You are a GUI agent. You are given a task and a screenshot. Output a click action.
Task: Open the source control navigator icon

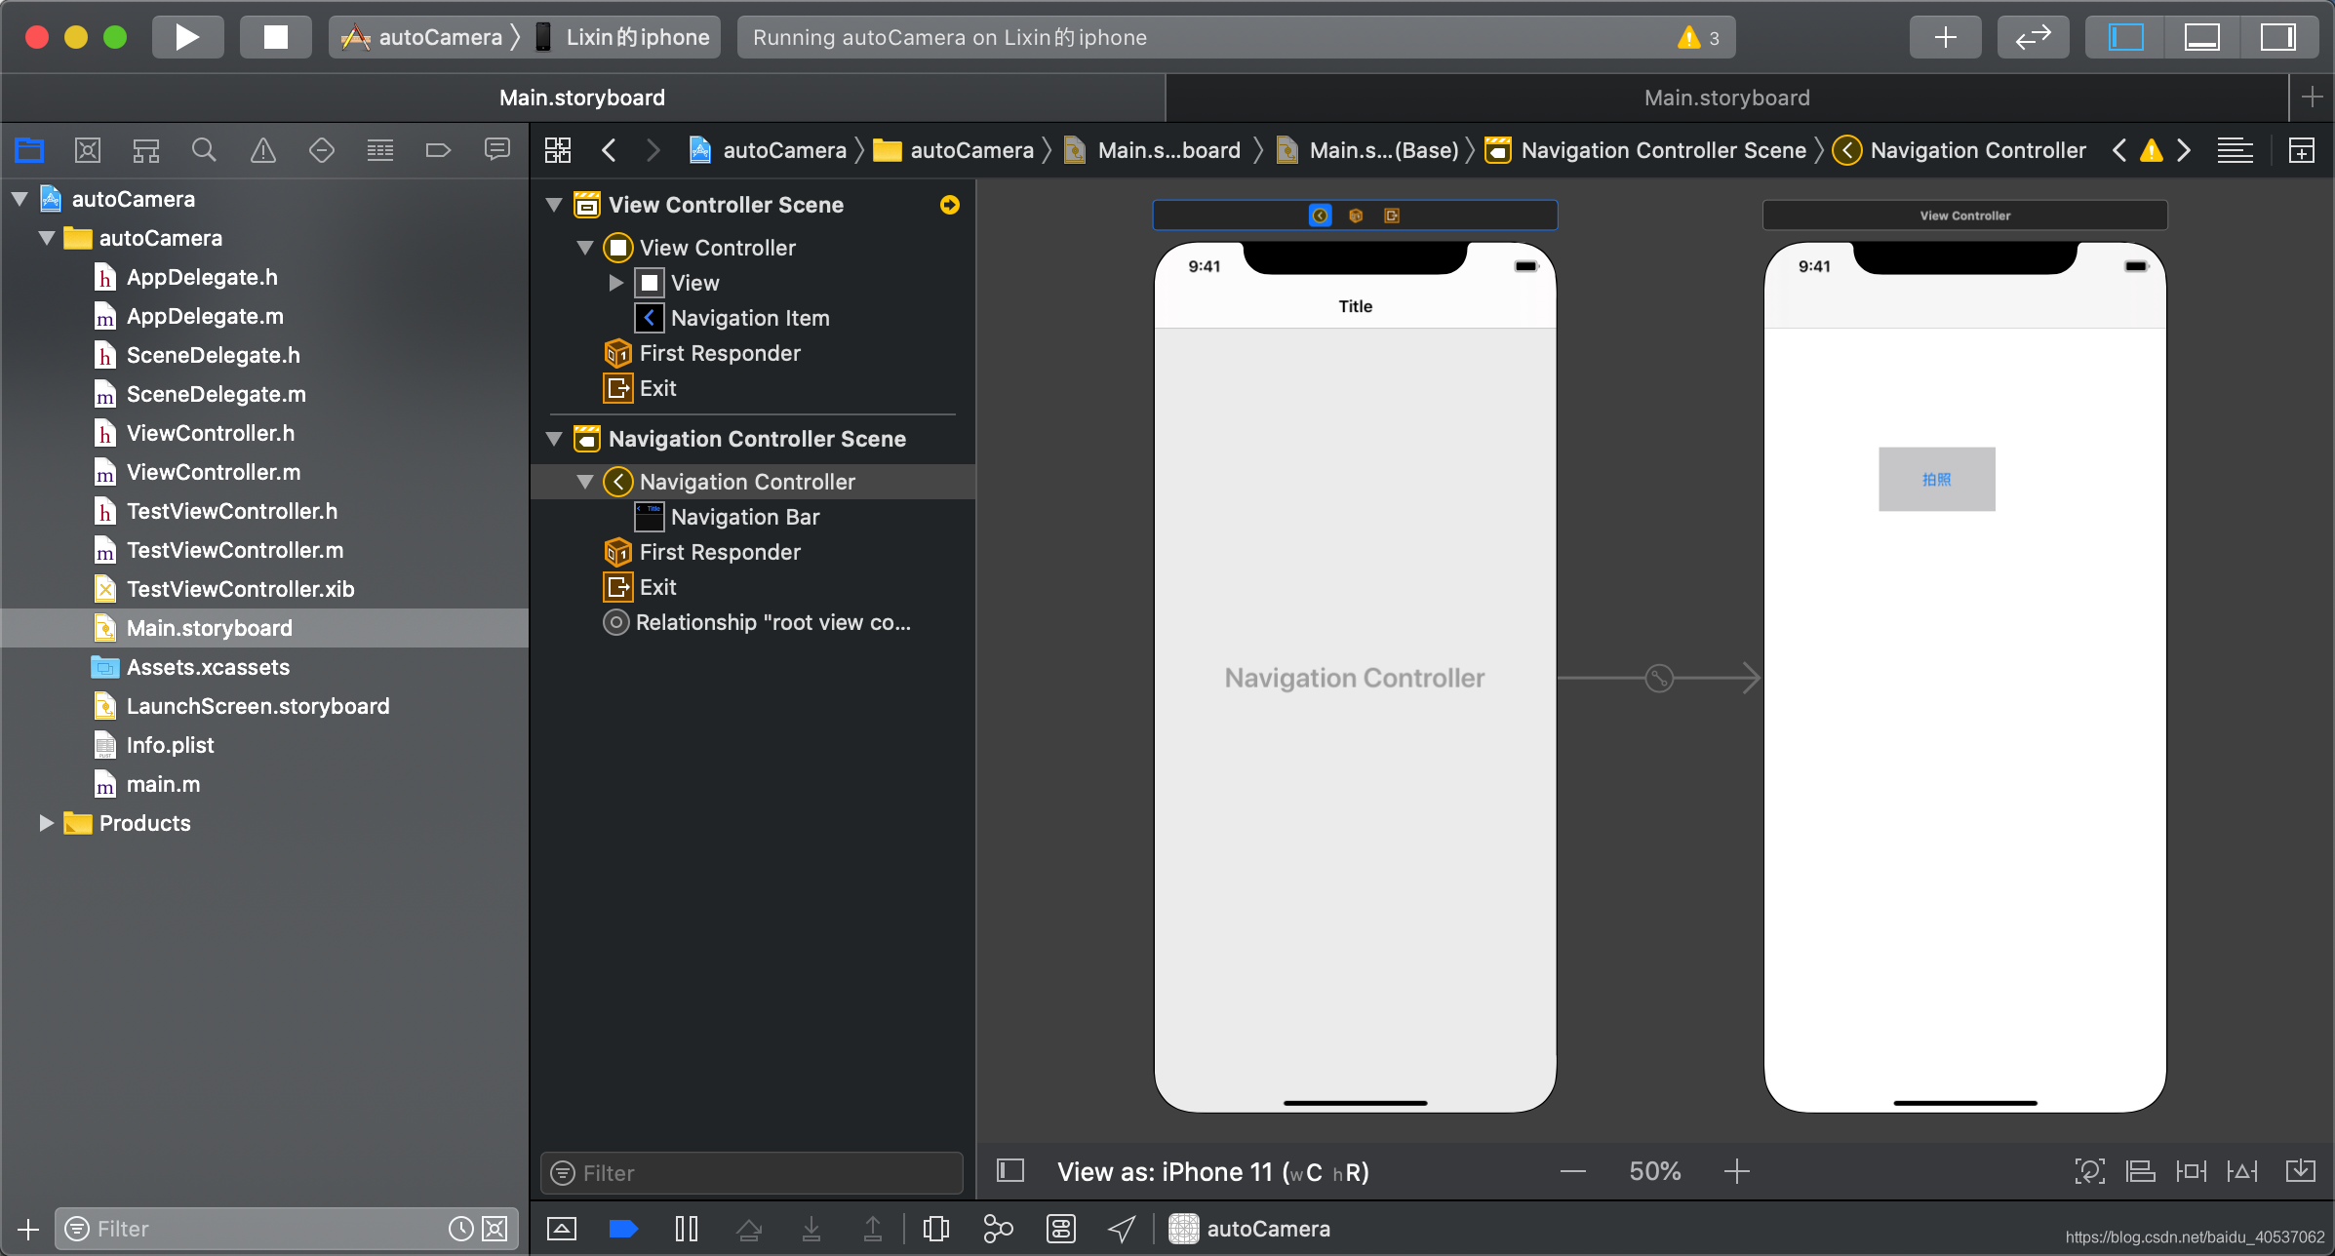87,150
